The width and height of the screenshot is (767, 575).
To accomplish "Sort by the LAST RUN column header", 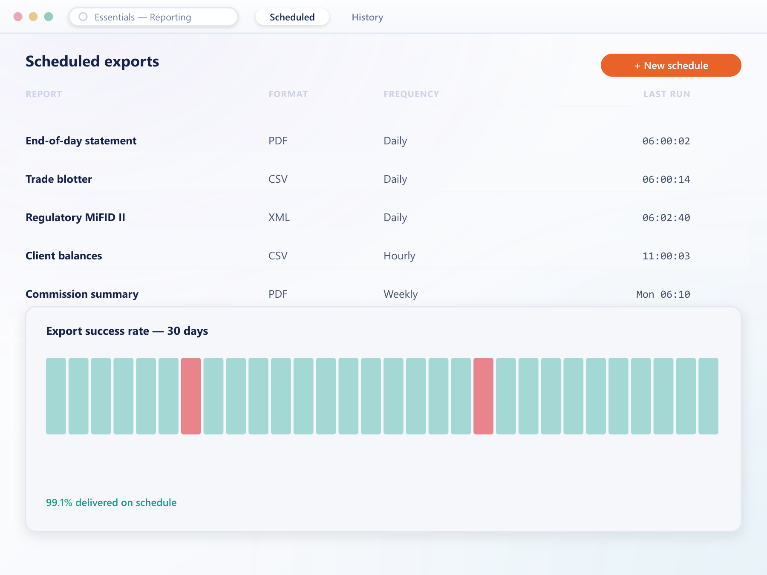I will (x=667, y=94).
